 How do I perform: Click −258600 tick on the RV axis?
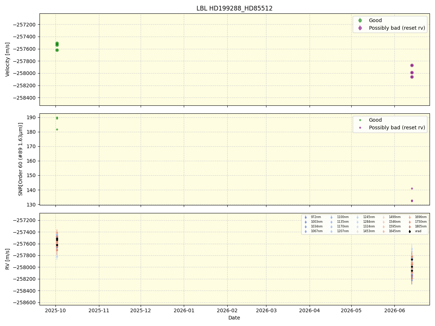[24, 302]
